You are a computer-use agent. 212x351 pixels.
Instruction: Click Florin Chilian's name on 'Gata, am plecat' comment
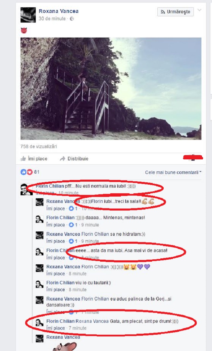(60, 321)
